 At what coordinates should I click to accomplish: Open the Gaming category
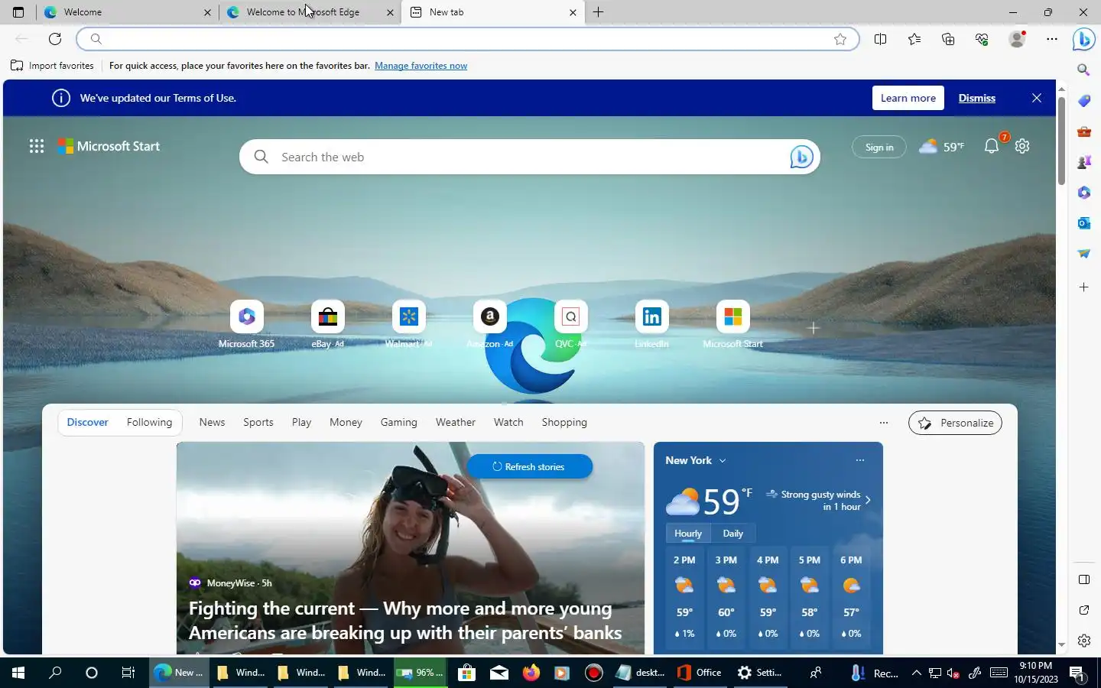(399, 422)
